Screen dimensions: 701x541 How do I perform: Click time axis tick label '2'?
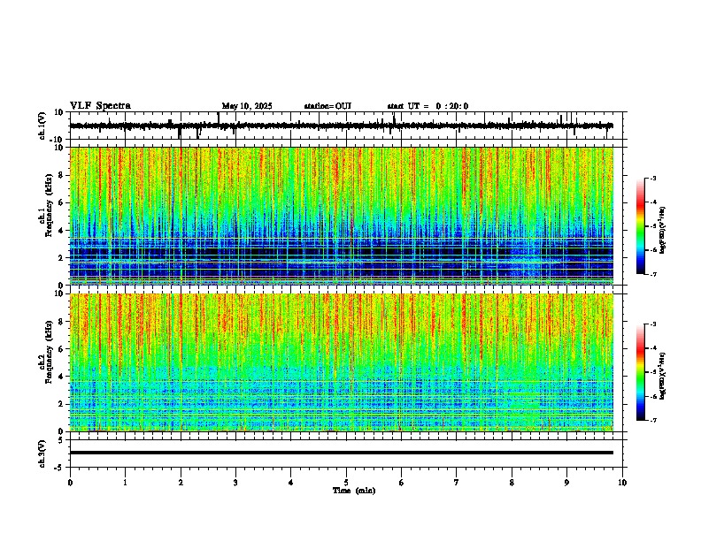(x=181, y=483)
